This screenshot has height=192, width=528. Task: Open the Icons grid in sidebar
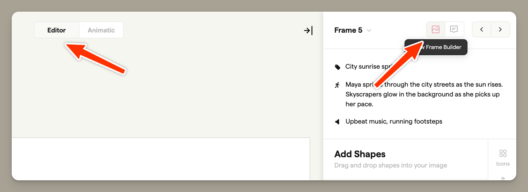point(503,157)
